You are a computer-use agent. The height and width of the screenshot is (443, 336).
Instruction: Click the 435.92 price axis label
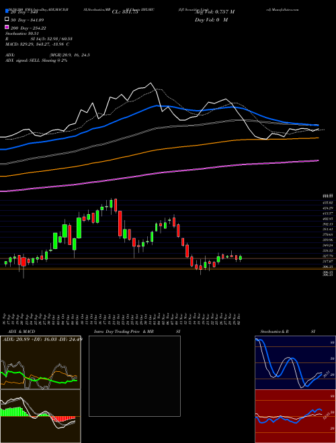(x=328, y=203)
